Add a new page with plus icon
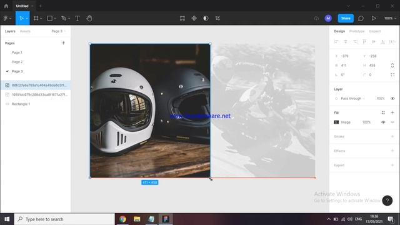The image size is (400, 225). [x=63, y=43]
